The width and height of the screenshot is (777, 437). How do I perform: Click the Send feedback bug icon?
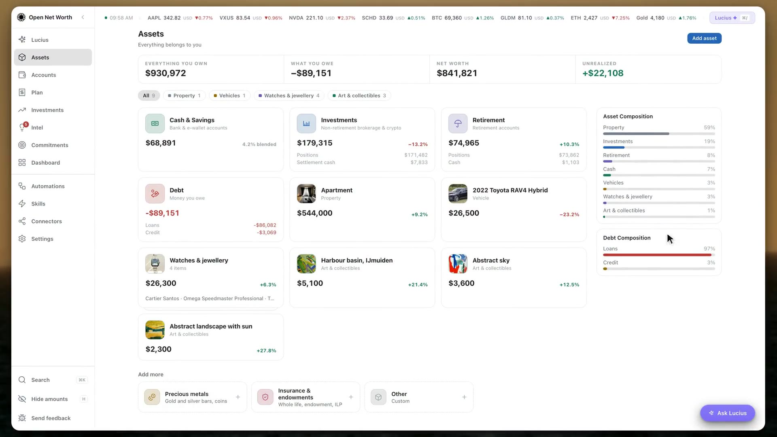[x=22, y=418]
